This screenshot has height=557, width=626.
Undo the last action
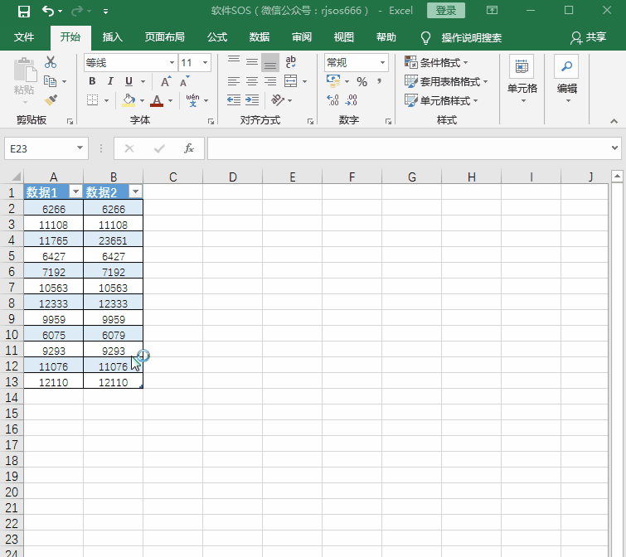pos(48,11)
